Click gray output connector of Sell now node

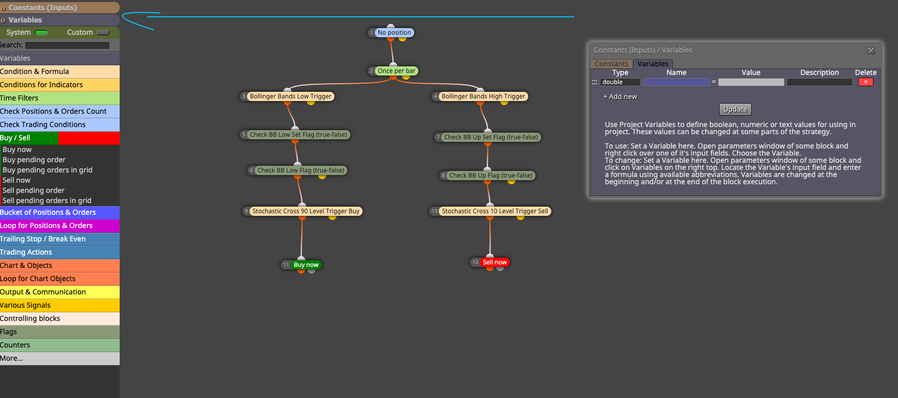[x=500, y=268]
